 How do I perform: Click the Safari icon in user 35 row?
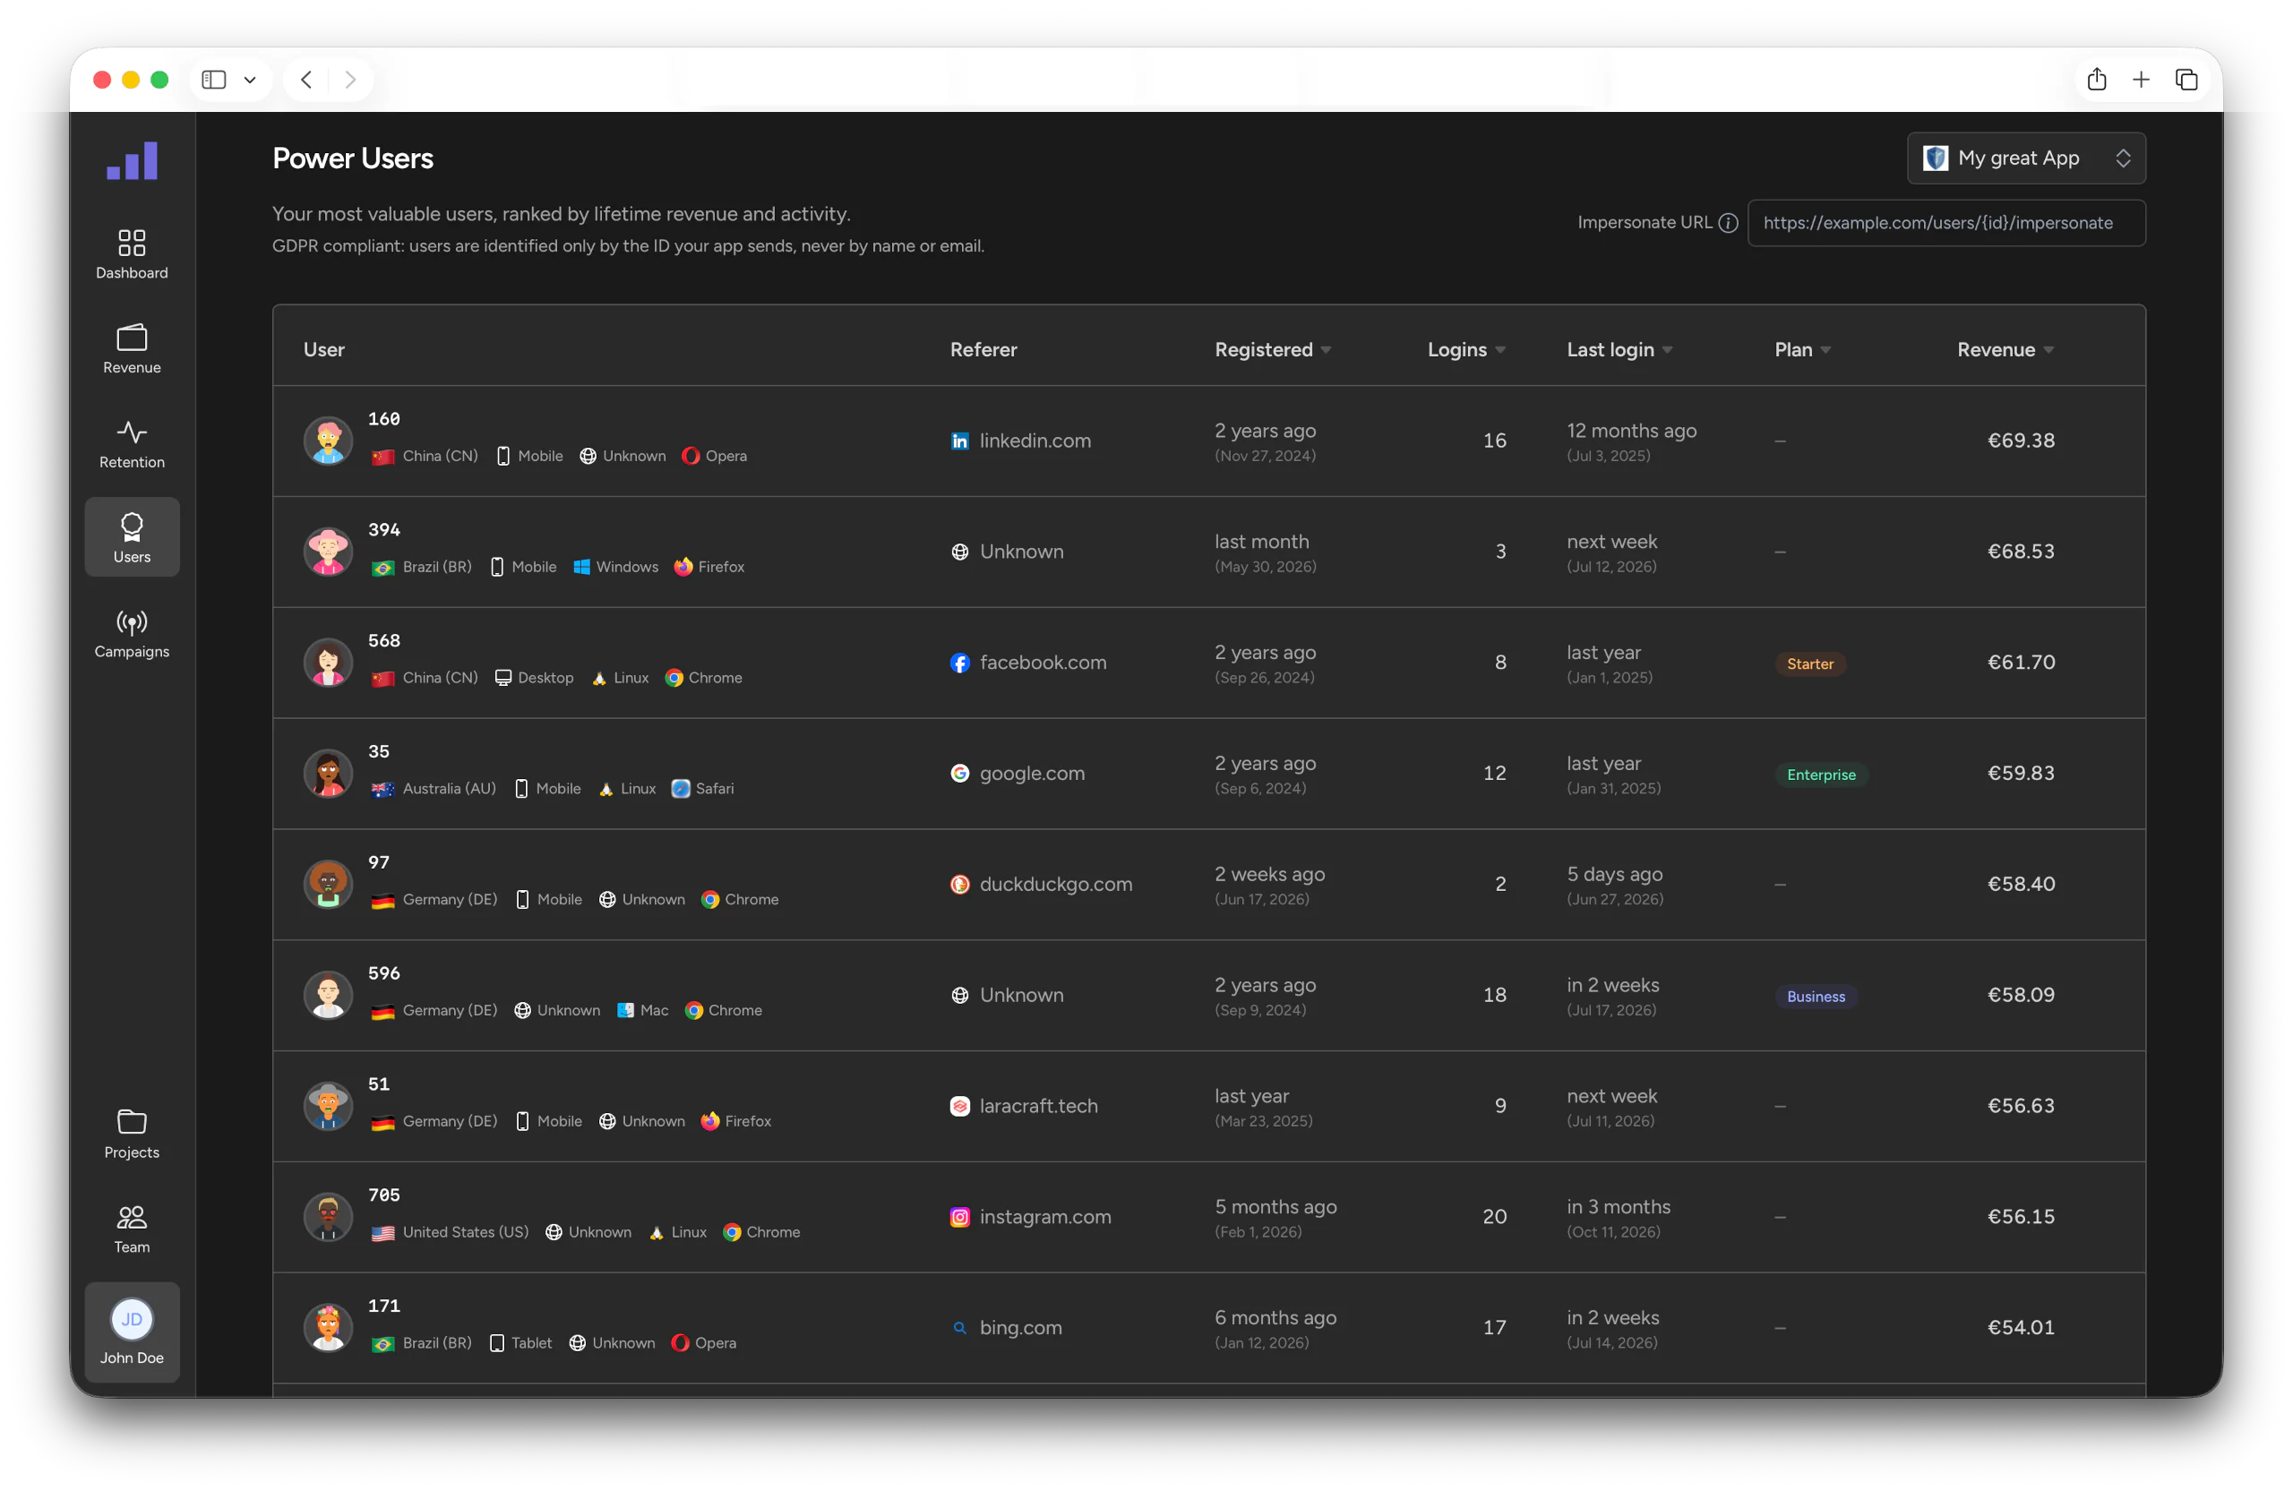(x=680, y=789)
